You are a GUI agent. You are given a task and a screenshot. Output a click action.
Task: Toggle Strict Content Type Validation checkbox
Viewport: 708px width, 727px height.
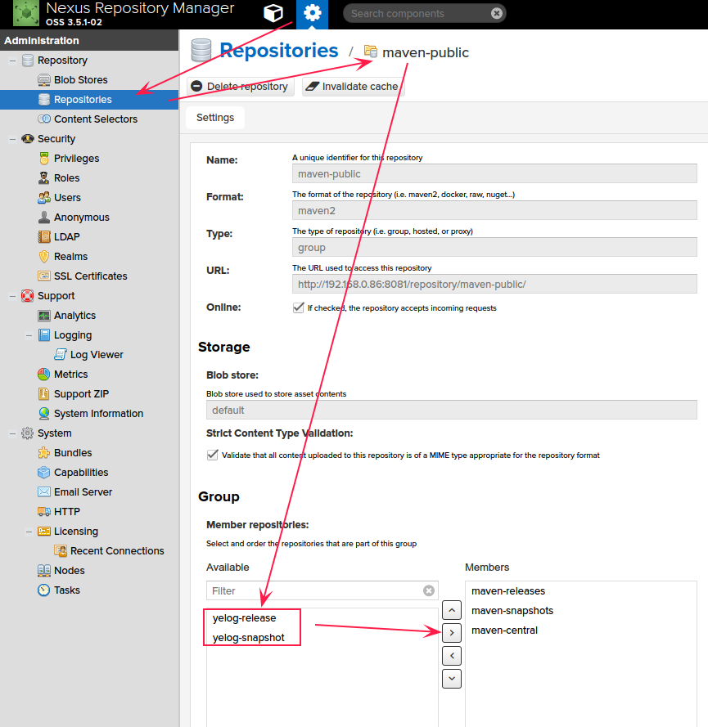[212, 455]
